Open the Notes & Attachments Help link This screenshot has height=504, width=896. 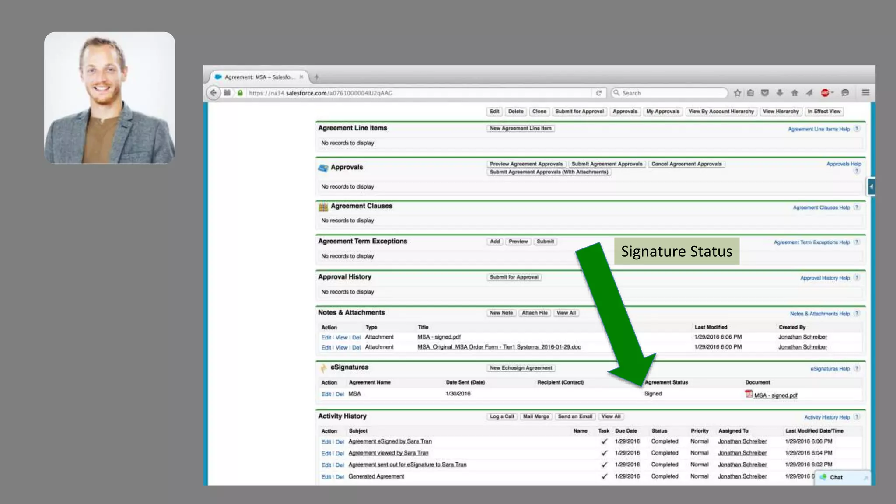(x=819, y=314)
